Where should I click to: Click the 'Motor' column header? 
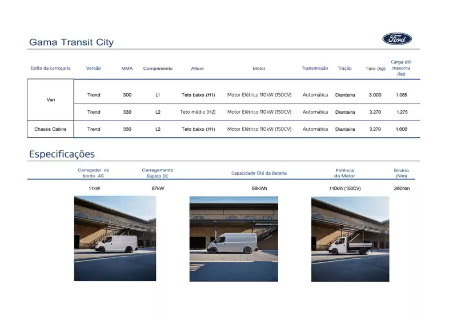(x=259, y=69)
